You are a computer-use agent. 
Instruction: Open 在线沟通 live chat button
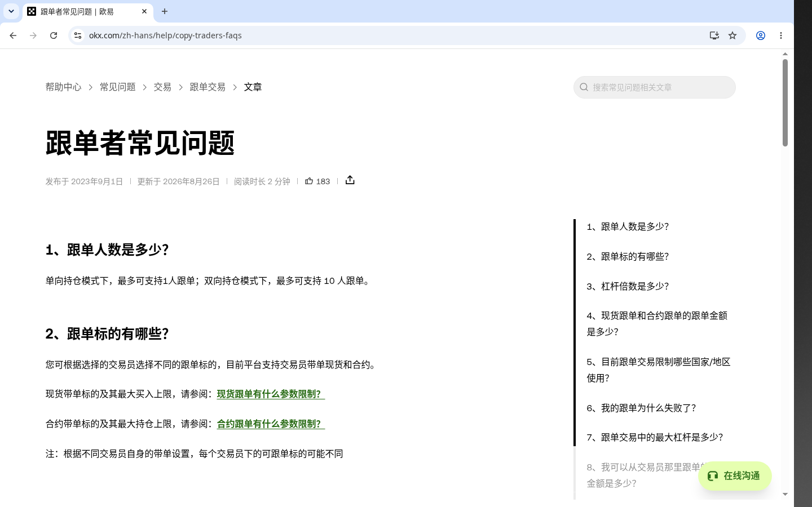pyautogui.click(x=735, y=476)
